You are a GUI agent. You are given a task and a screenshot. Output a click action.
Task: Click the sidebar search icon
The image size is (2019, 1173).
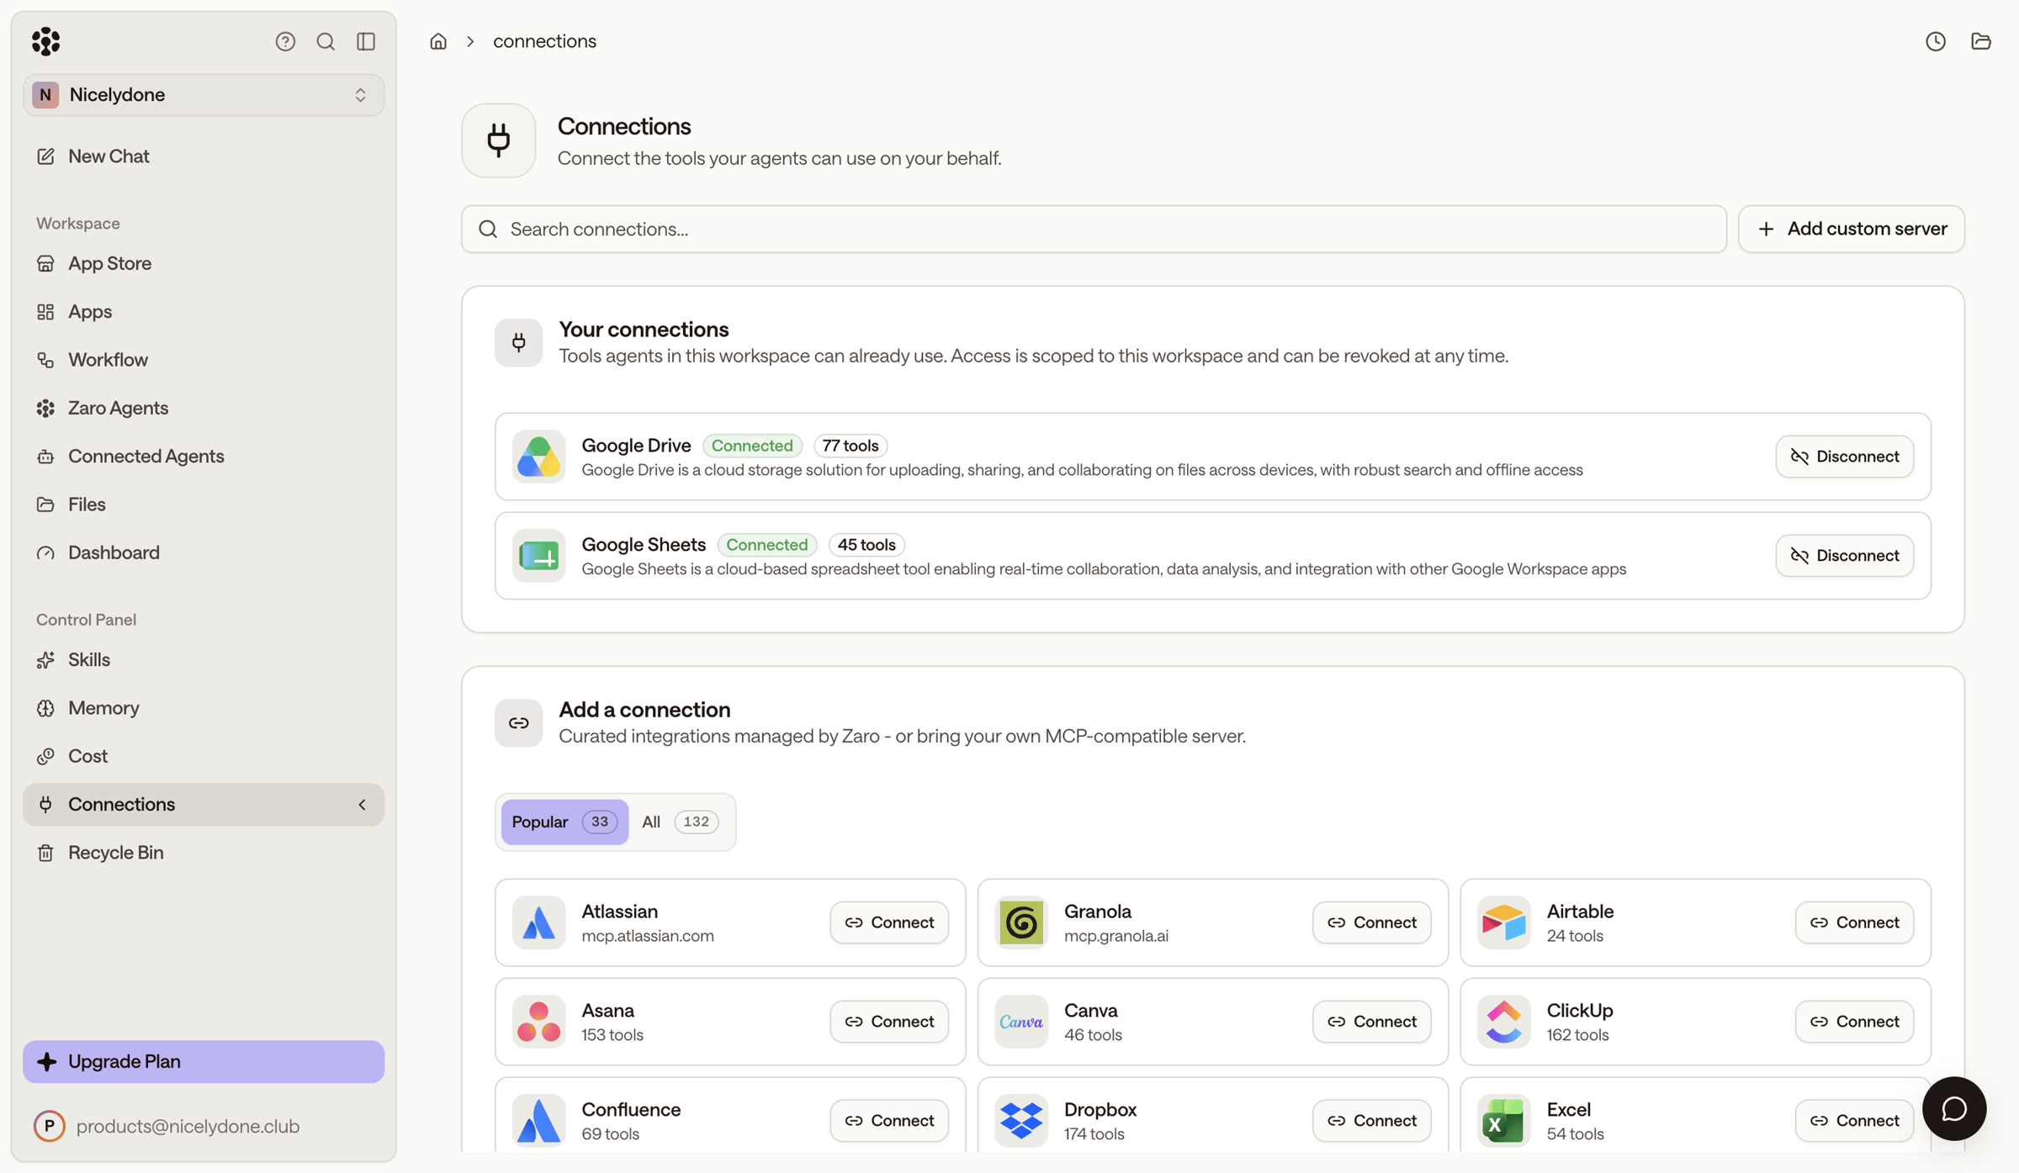click(x=326, y=41)
